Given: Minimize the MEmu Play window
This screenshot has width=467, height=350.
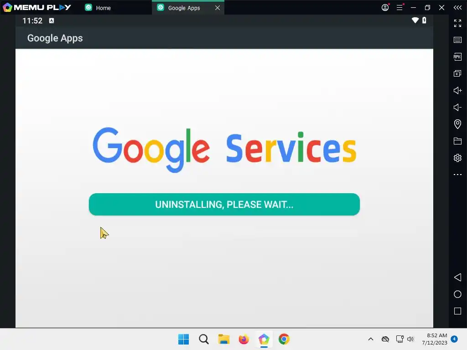Looking at the screenshot, I should 413,7.
